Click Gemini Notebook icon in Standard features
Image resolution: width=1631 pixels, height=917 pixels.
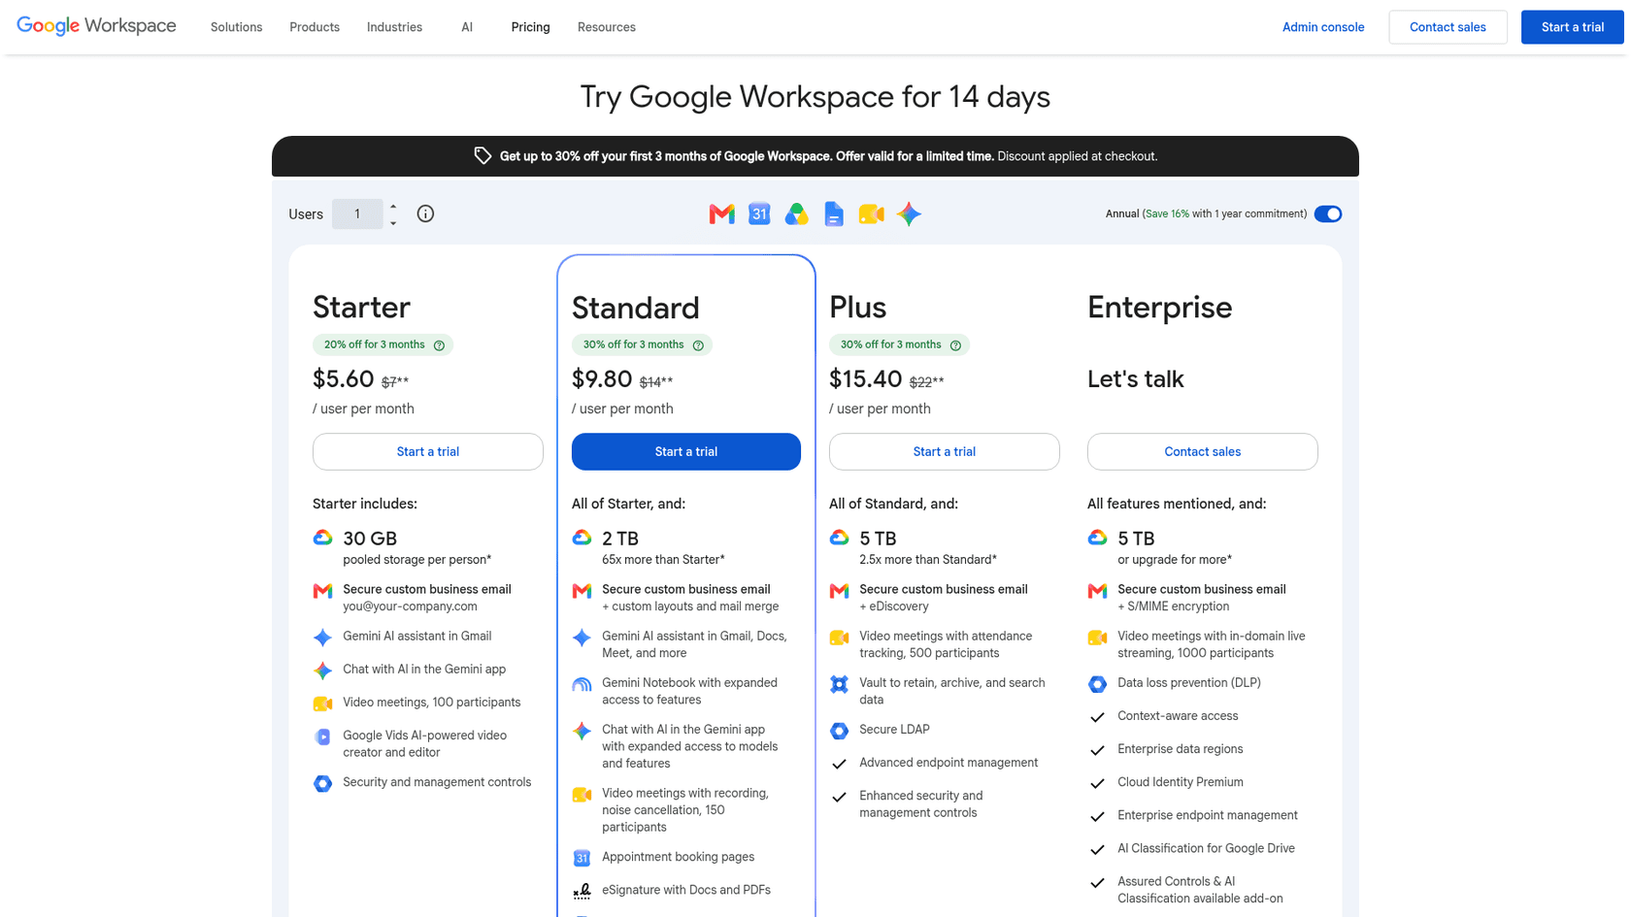pyautogui.click(x=582, y=684)
